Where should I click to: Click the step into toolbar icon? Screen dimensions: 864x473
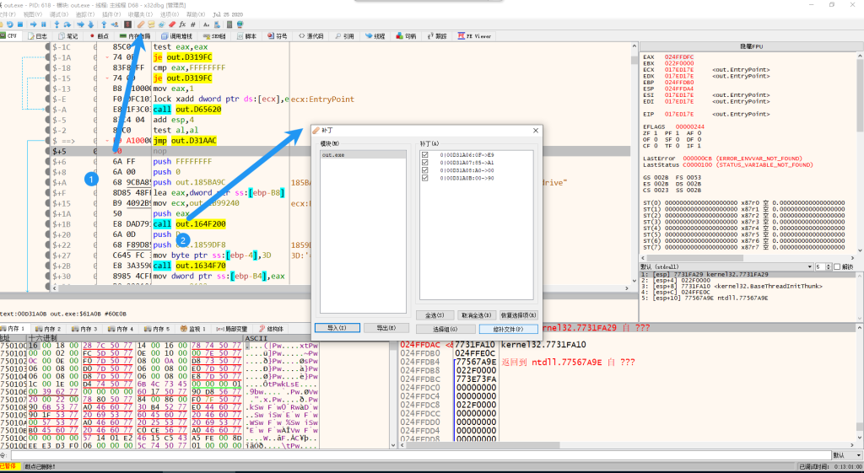tap(57, 24)
